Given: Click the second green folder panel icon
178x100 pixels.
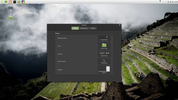Looking at the screenshot, I should point(19,2).
